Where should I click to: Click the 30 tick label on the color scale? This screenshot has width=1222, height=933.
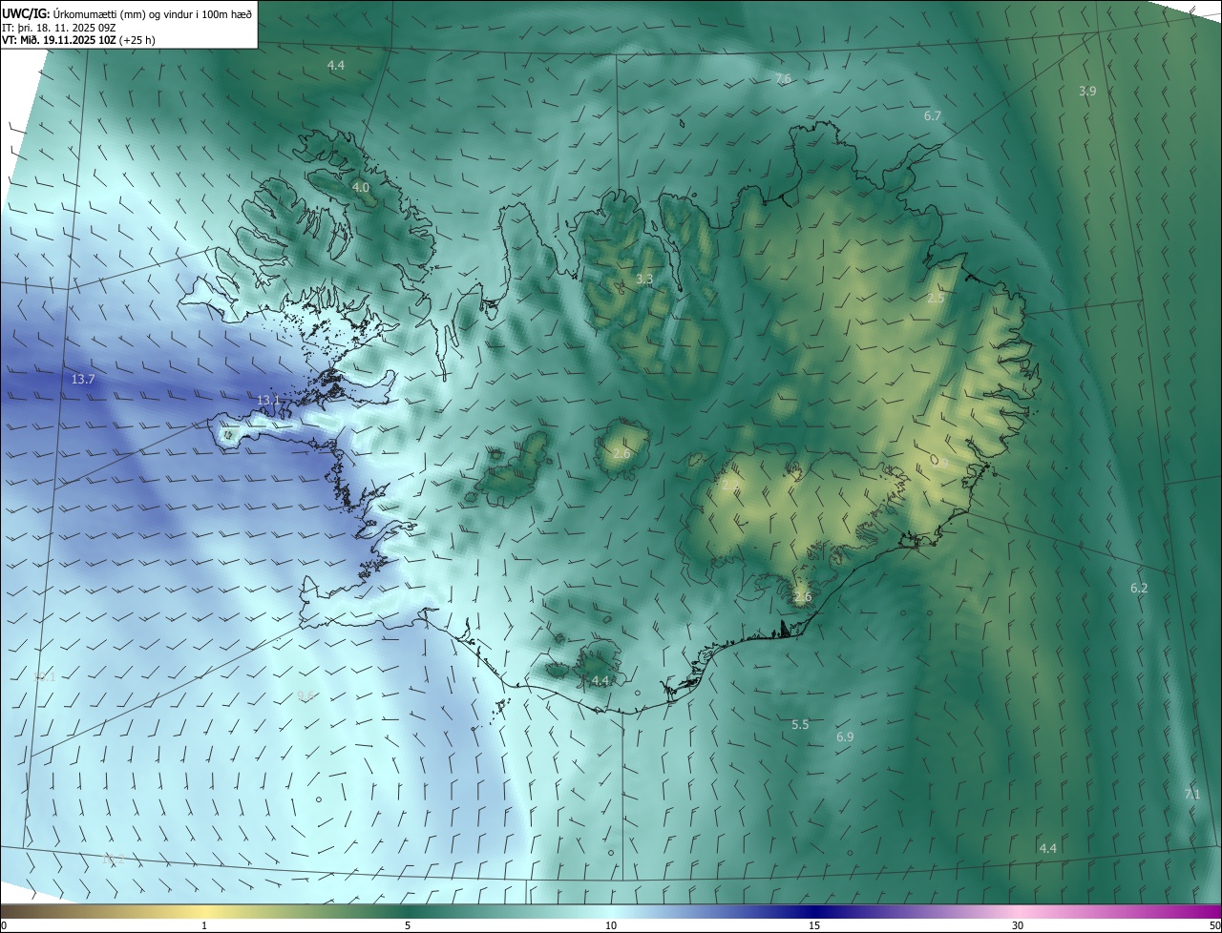(x=1018, y=926)
